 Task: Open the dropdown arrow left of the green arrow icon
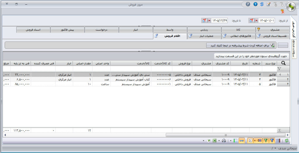pyautogui.click(x=204, y=141)
